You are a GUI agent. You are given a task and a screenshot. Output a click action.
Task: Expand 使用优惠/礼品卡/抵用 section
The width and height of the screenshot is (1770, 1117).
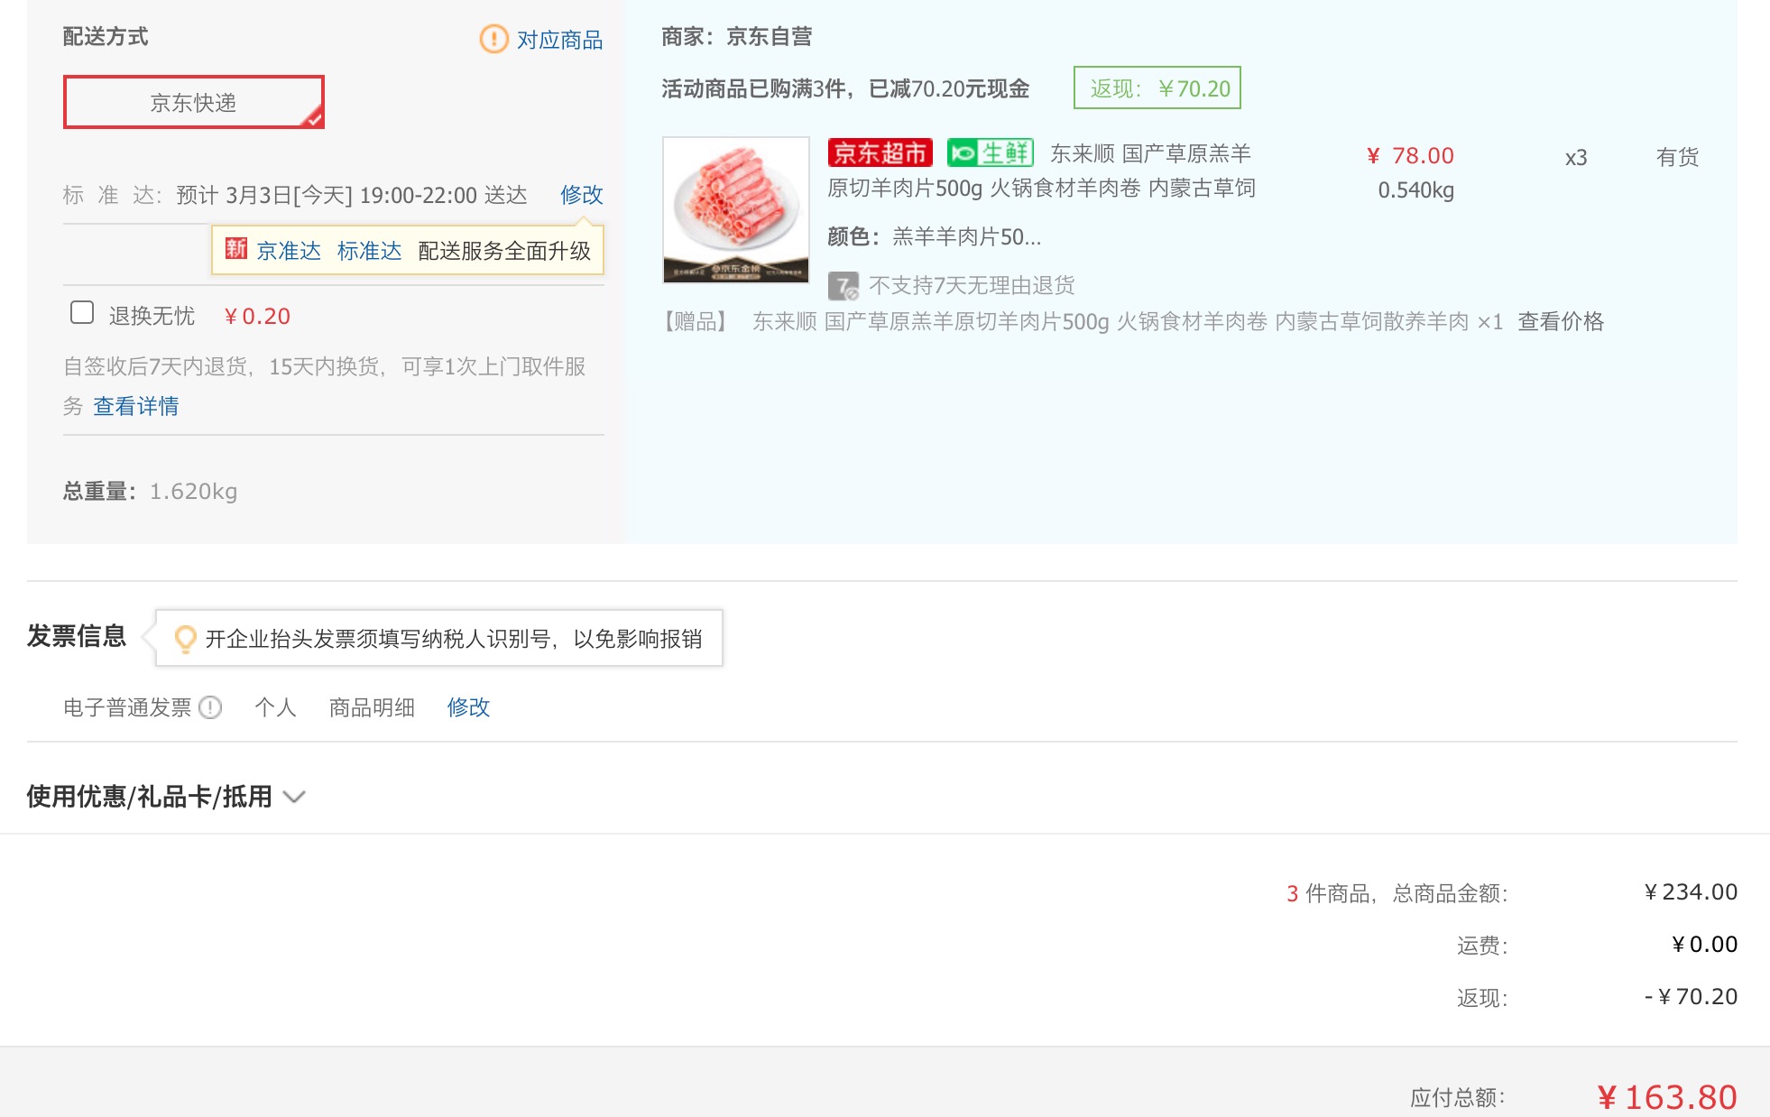point(166,797)
